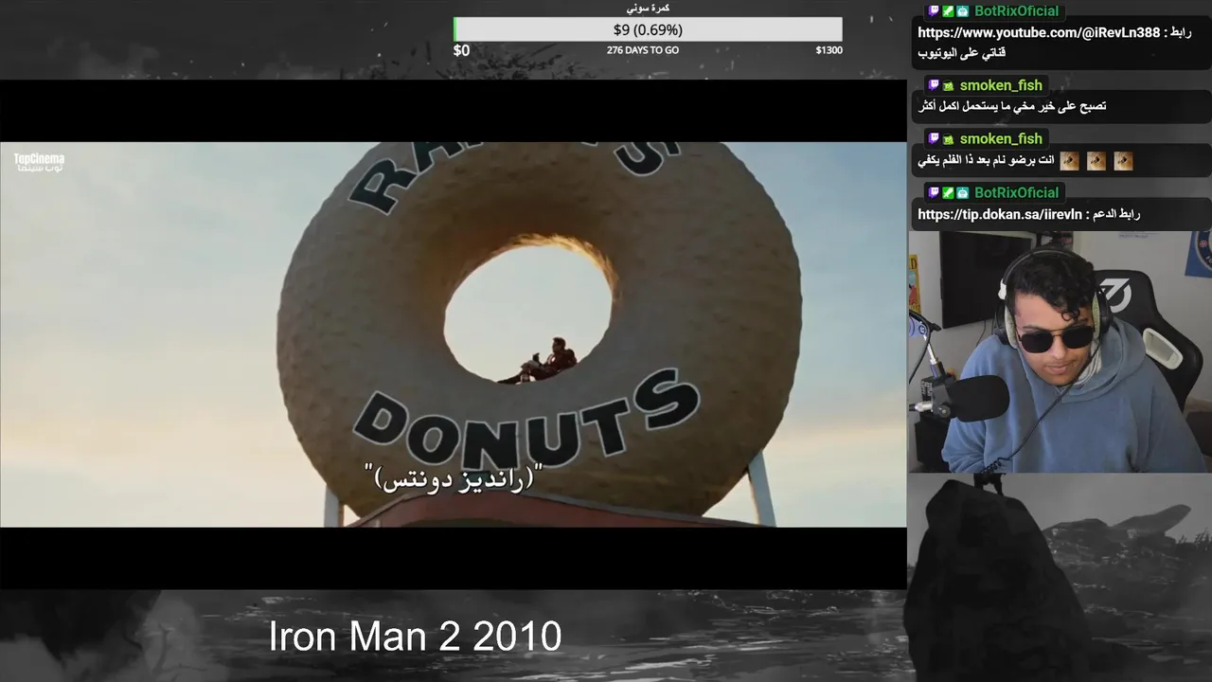
Task: Click smoken_fish username on message without emotes
Action: 1000,85
